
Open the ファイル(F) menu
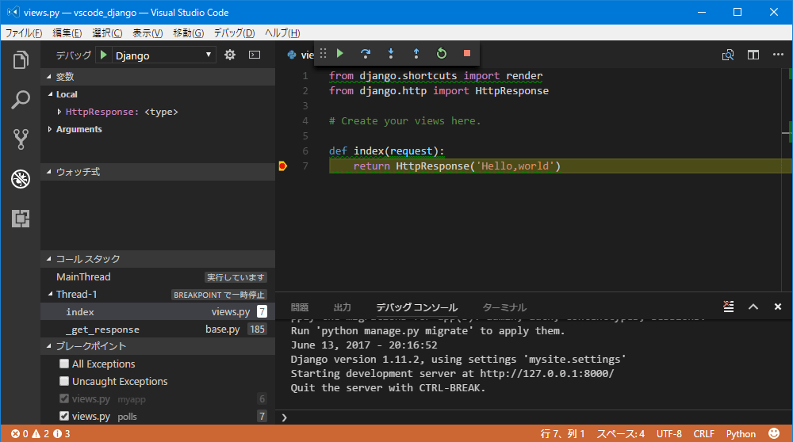(x=24, y=32)
